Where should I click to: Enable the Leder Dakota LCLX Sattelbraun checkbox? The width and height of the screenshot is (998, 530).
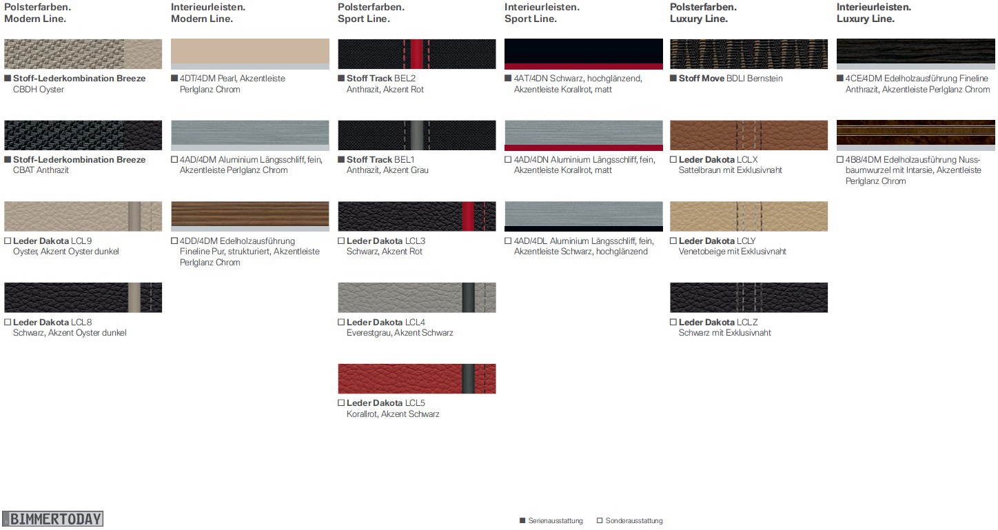pos(673,160)
